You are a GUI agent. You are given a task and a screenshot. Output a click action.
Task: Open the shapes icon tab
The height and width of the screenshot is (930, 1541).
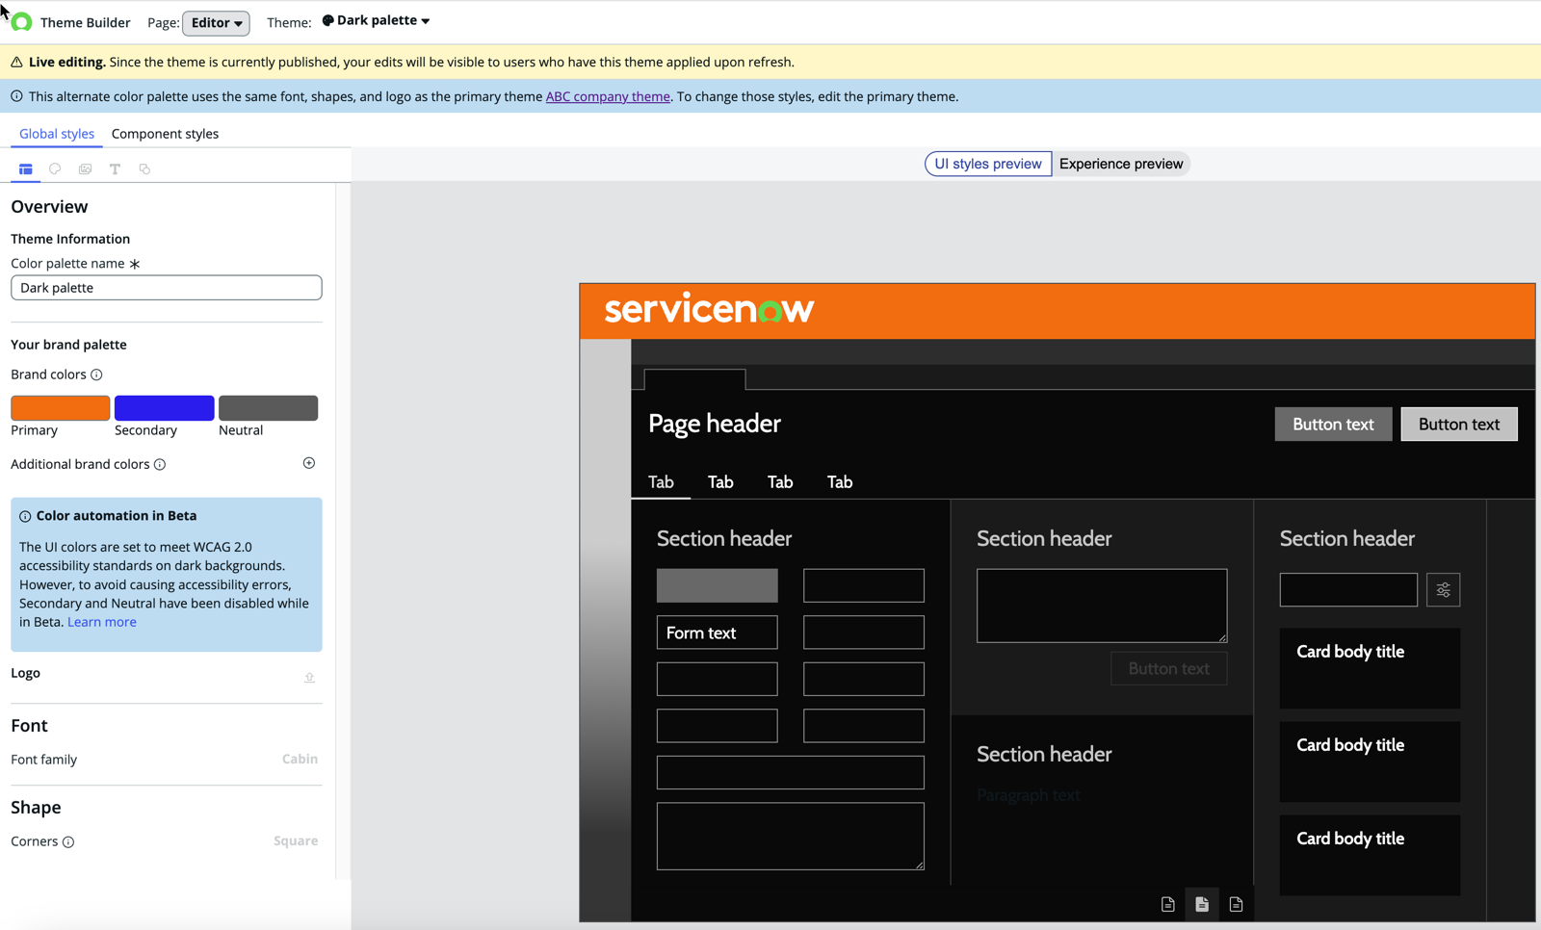click(x=144, y=168)
